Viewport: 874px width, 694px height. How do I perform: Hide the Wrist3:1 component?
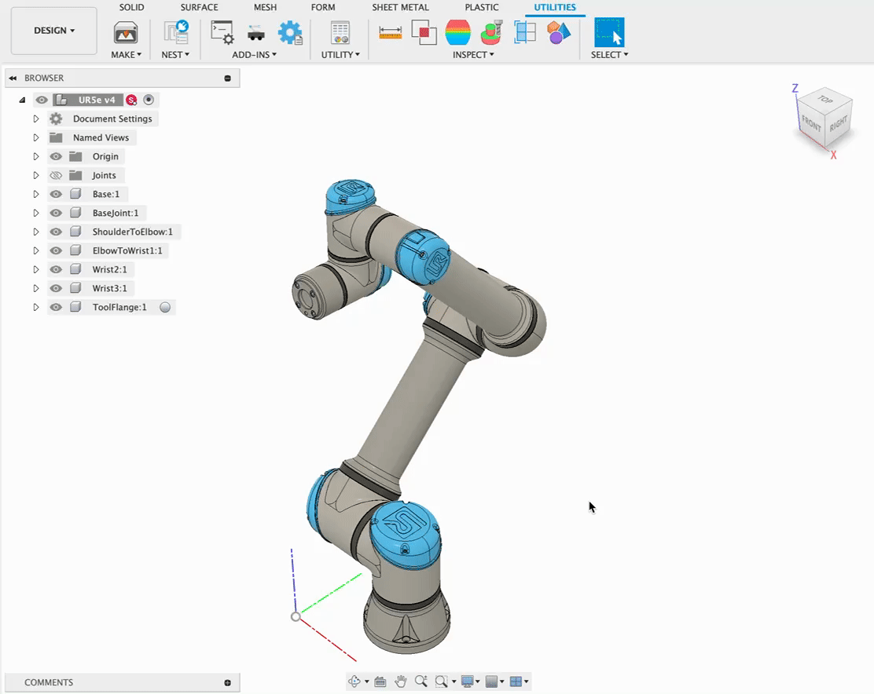(56, 288)
